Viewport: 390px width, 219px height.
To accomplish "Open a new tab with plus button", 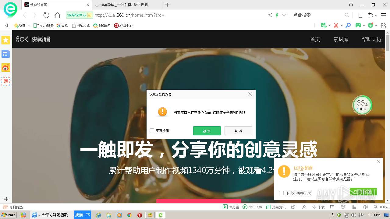I will coord(167,5).
